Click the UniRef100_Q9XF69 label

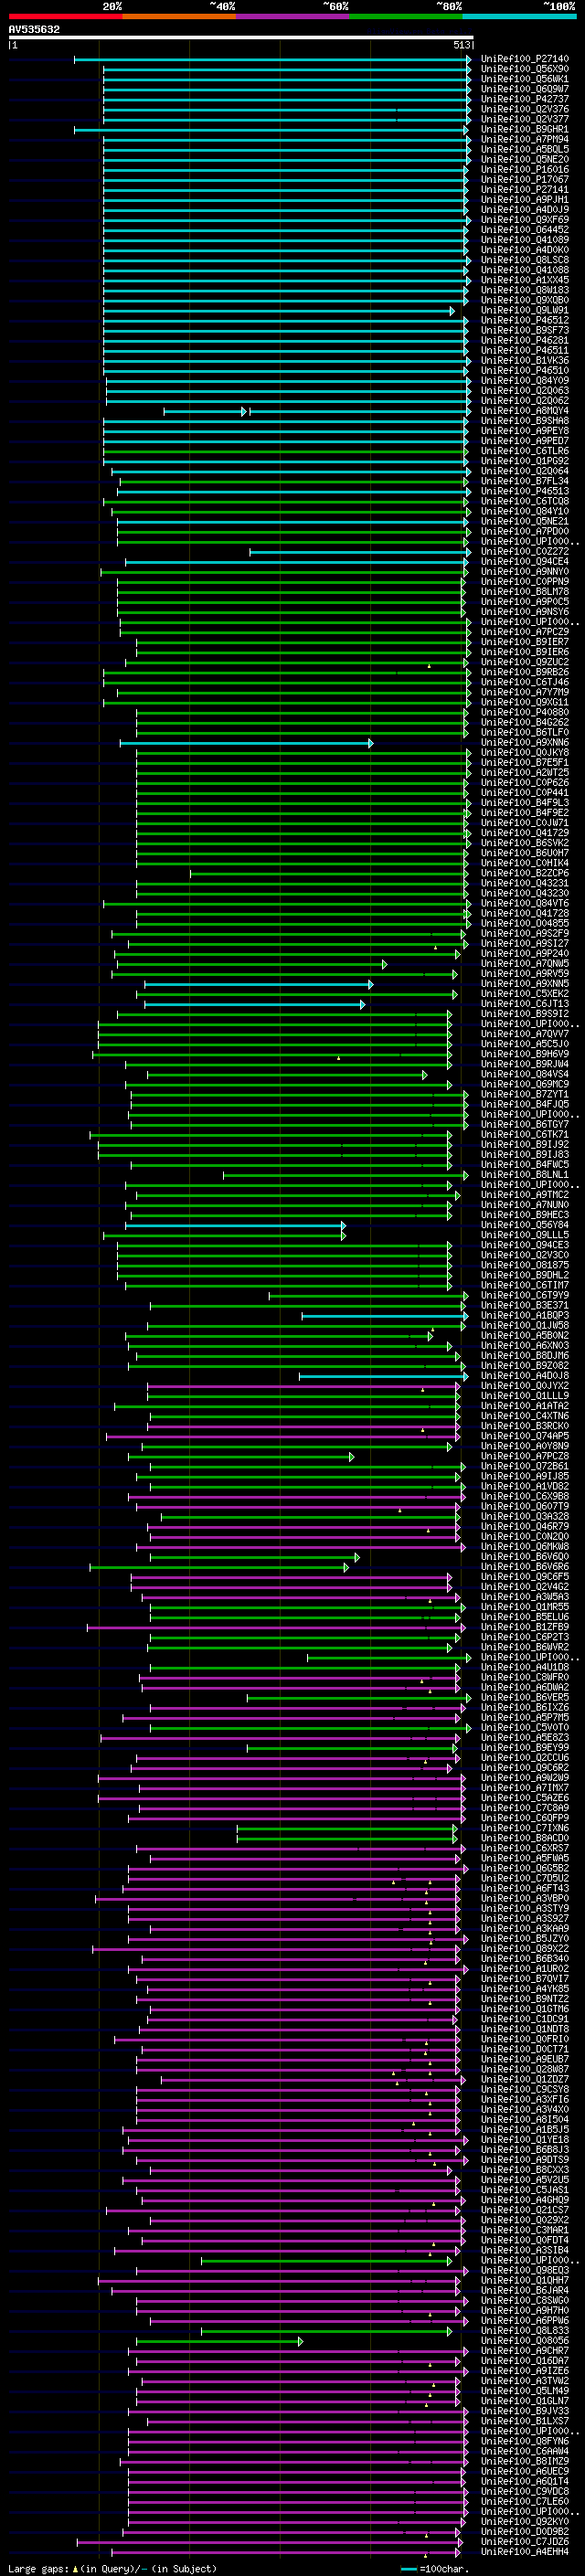[x=524, y=220]
